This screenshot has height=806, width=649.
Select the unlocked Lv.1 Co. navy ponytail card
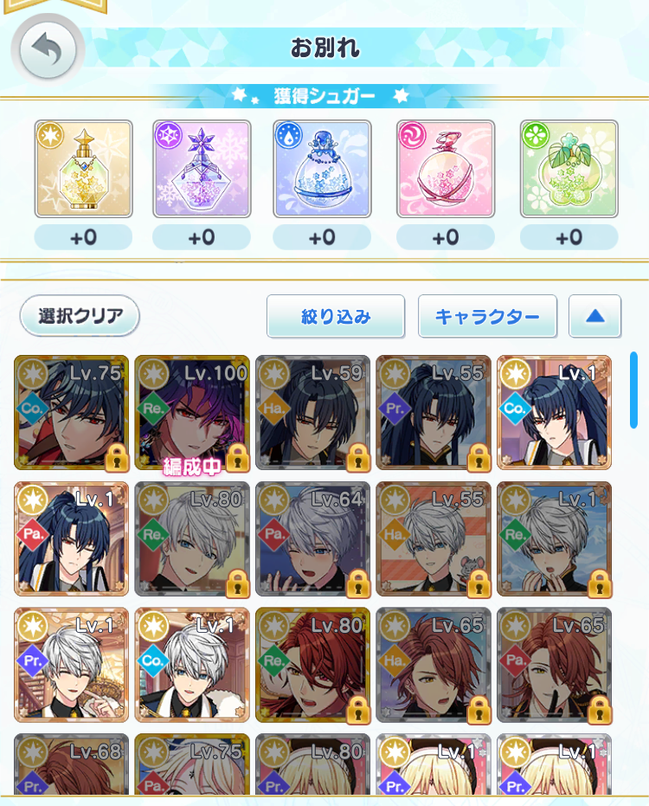554,412
